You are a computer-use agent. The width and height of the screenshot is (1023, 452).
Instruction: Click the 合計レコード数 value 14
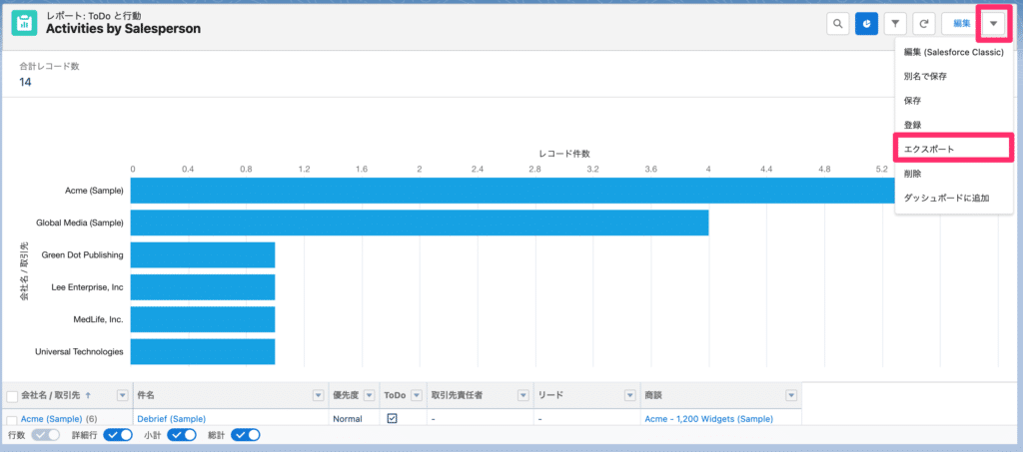[25, 82]
